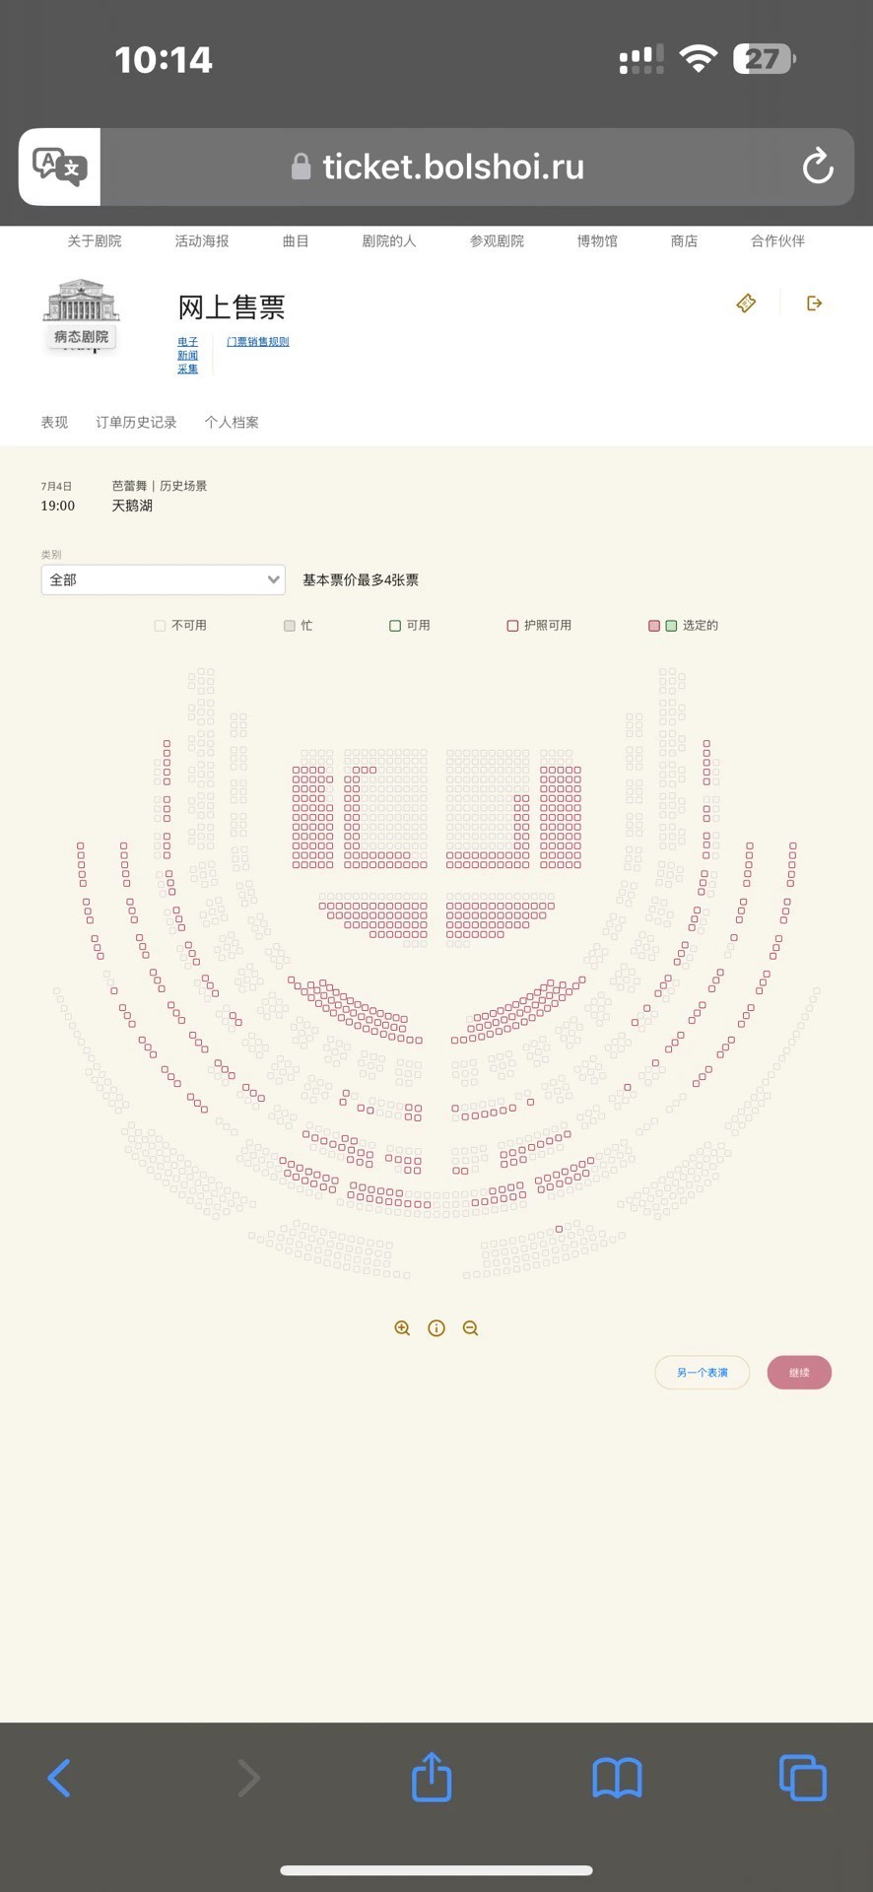This screenshot has height=1892, width=873.
Task: Go back with Safari back arrow
Action: coord(59,1778)
